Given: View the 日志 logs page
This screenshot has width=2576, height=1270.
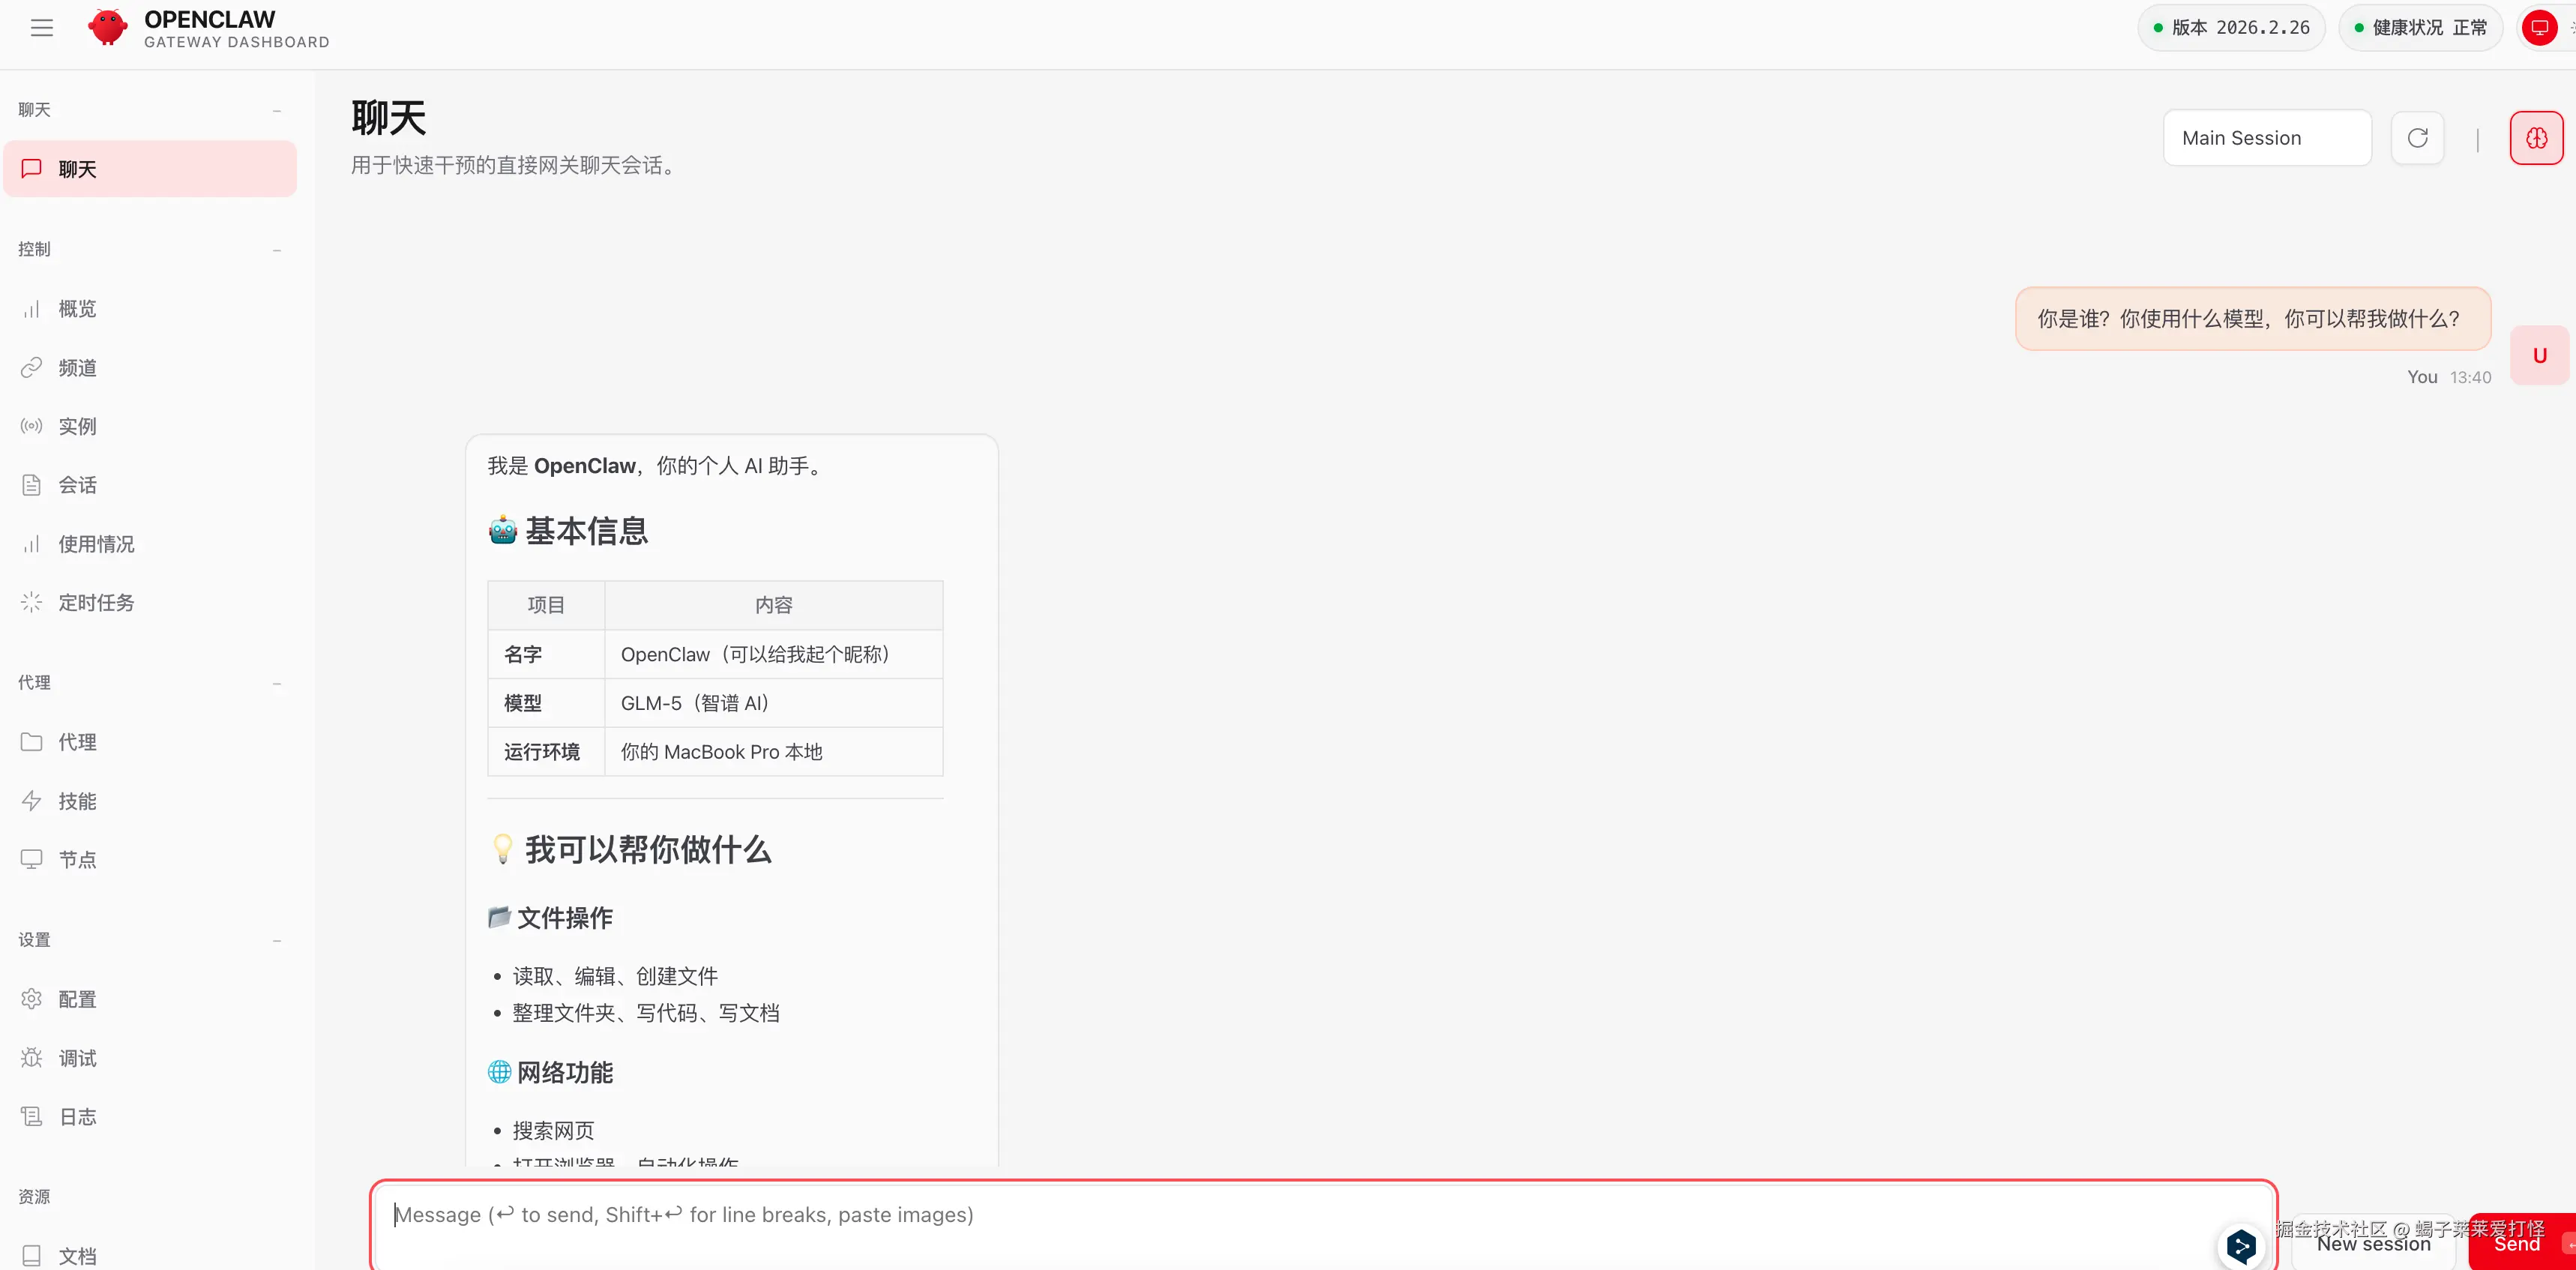Looking at the screenshot, I should (x=77, y=1116).
